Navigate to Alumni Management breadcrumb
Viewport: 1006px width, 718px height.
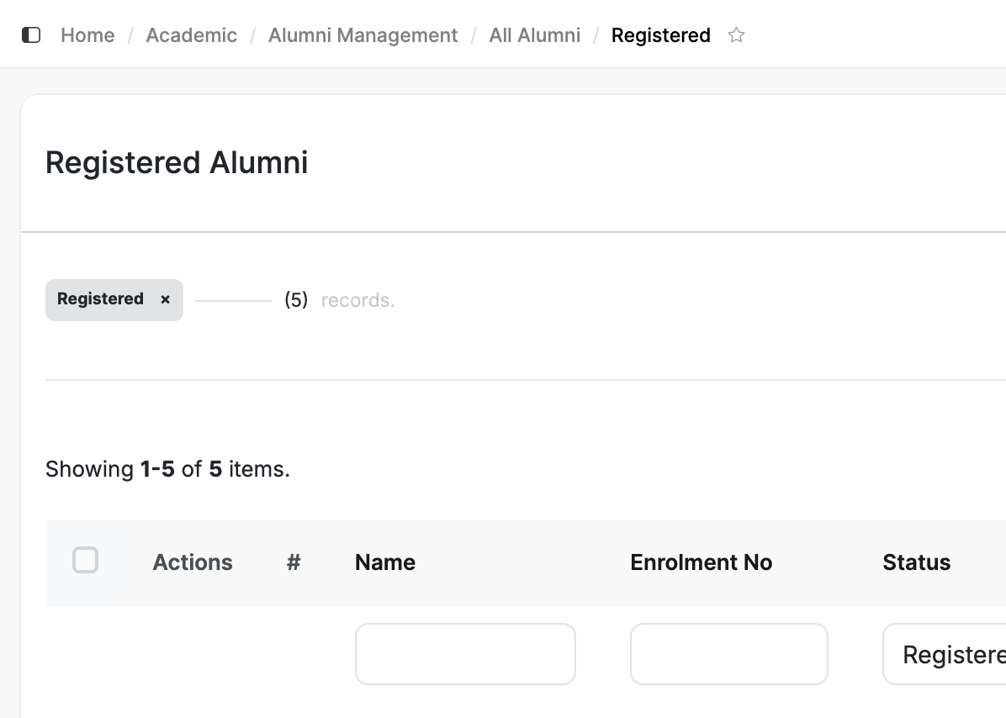click(363, 35)
